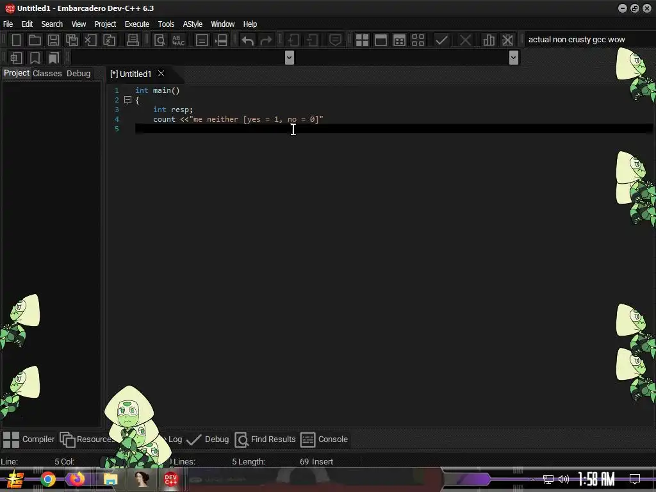Open the View menu
This screenshot has width=656, height=492.
click(x=79, y=24)
